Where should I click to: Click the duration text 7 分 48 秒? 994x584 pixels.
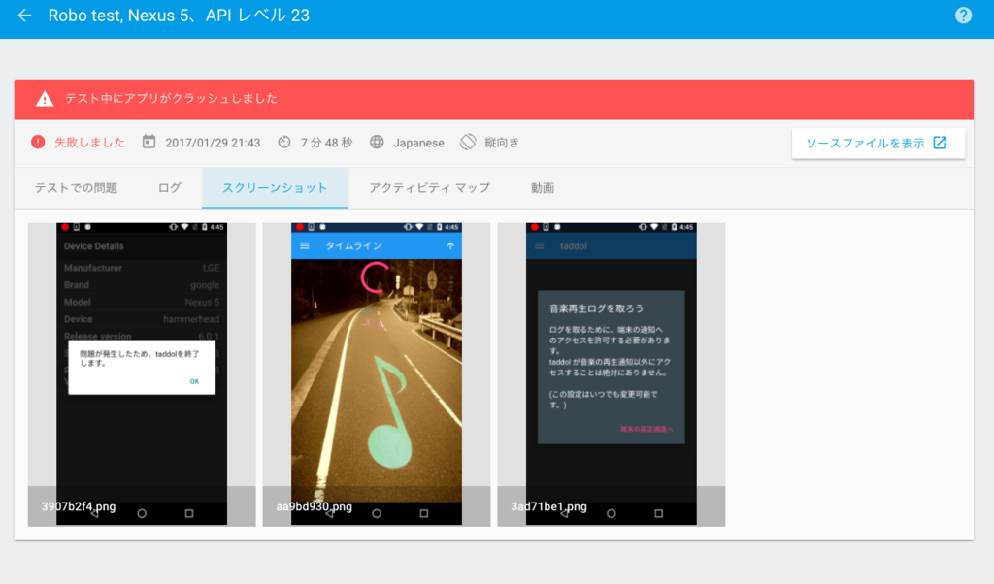click(326, 143)
